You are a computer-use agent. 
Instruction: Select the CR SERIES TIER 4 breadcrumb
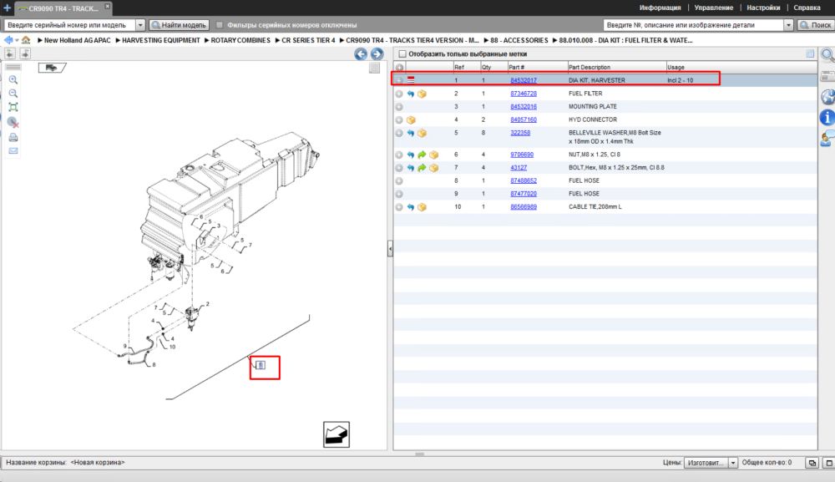click(308, 40)
